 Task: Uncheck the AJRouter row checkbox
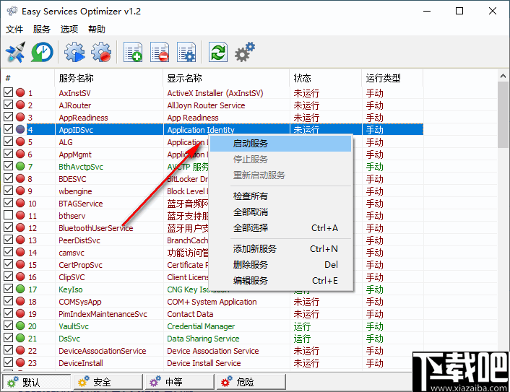click(x=9, y=105)
